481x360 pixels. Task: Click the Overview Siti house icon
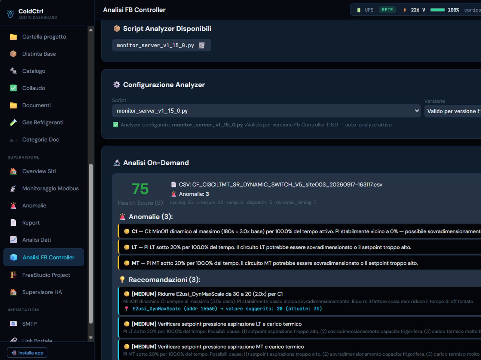[x=13, y=171]
